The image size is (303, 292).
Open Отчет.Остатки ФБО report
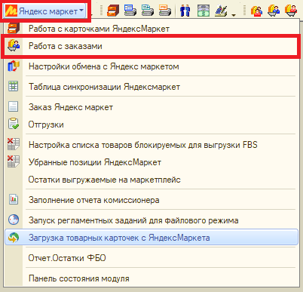point(151,258)
